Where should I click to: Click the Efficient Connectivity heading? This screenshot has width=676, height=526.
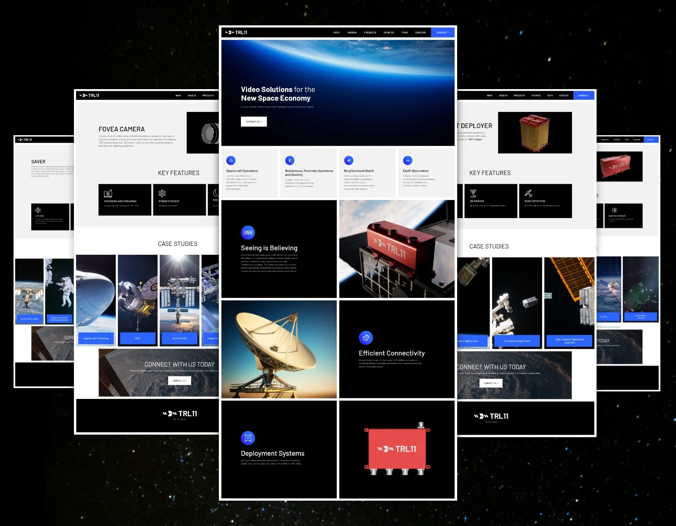(x=392, y=353)
